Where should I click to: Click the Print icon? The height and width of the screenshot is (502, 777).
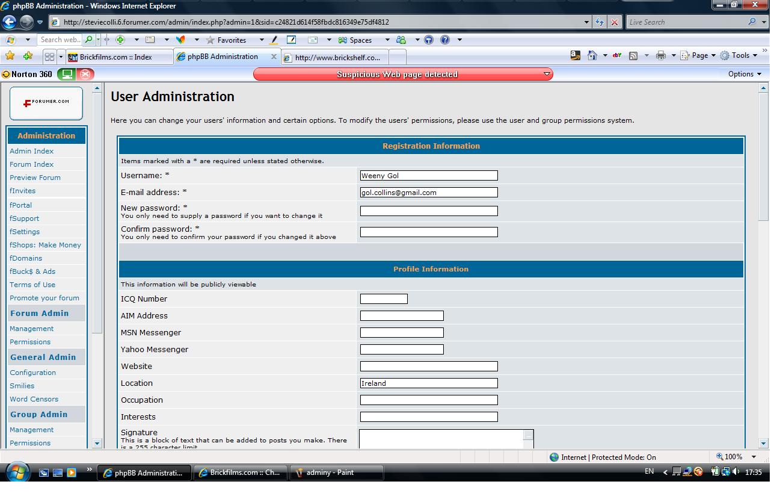coord(661,55)
